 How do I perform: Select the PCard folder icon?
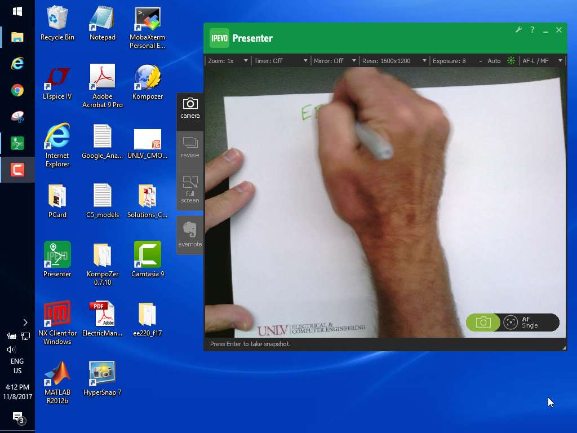[x=57, y=201]
